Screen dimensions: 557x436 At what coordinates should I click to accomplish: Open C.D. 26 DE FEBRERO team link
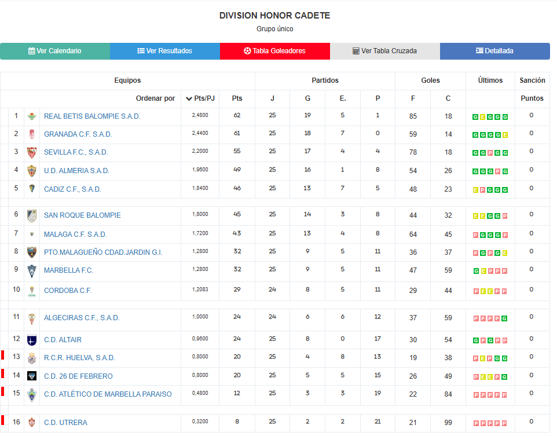pos(78,376)
